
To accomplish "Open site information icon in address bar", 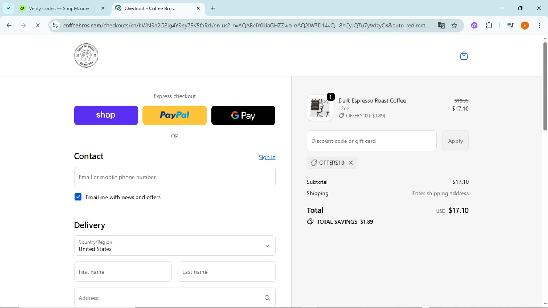I will [55, 26].
